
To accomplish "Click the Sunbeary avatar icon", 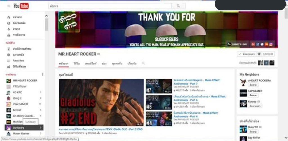I will (x=9, y=128).
